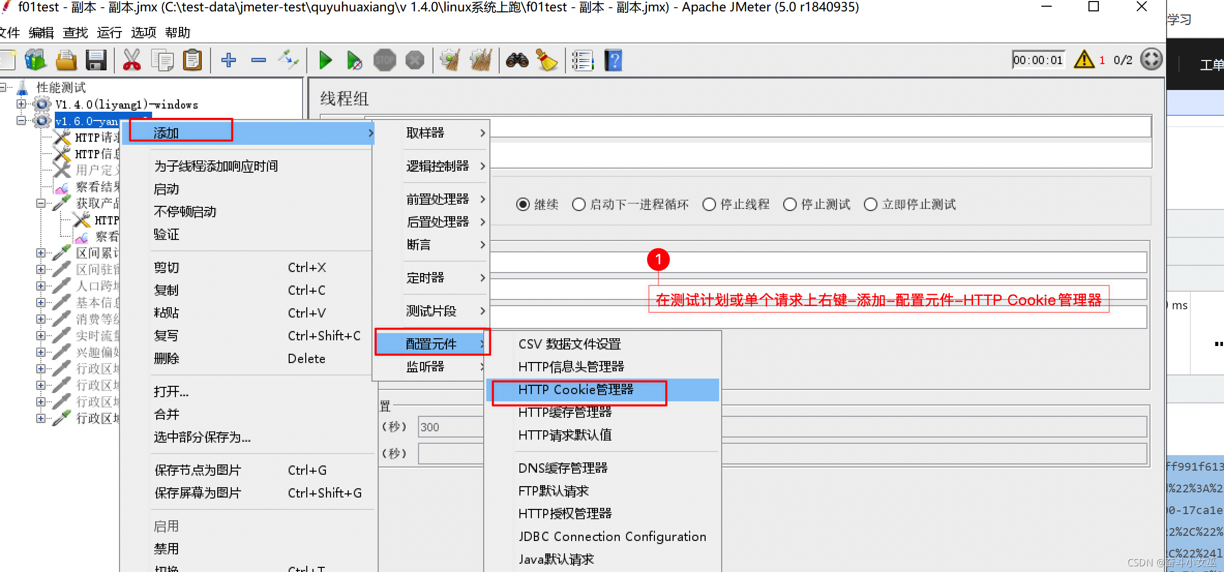Copy using the double-page toolbar icon
The height and width of the screenshot is (572, 1224).
click(x=162, y=60)
